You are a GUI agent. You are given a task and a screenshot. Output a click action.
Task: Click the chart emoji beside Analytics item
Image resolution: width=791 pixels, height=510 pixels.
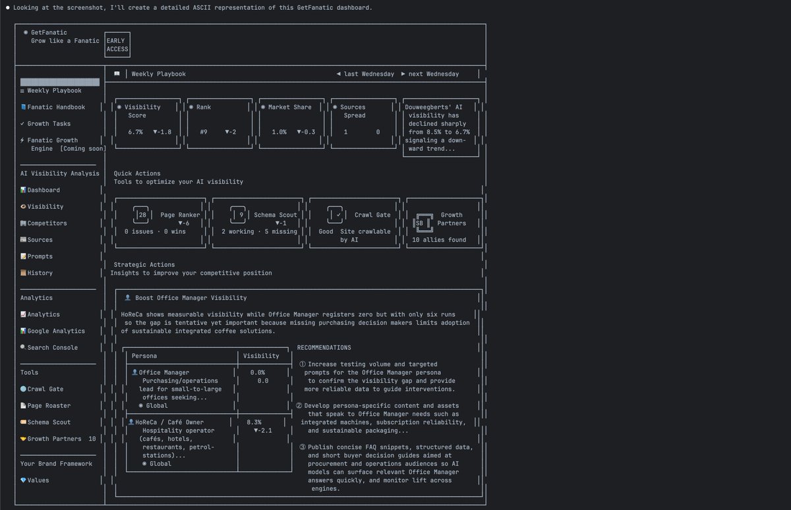click(23, 314)
